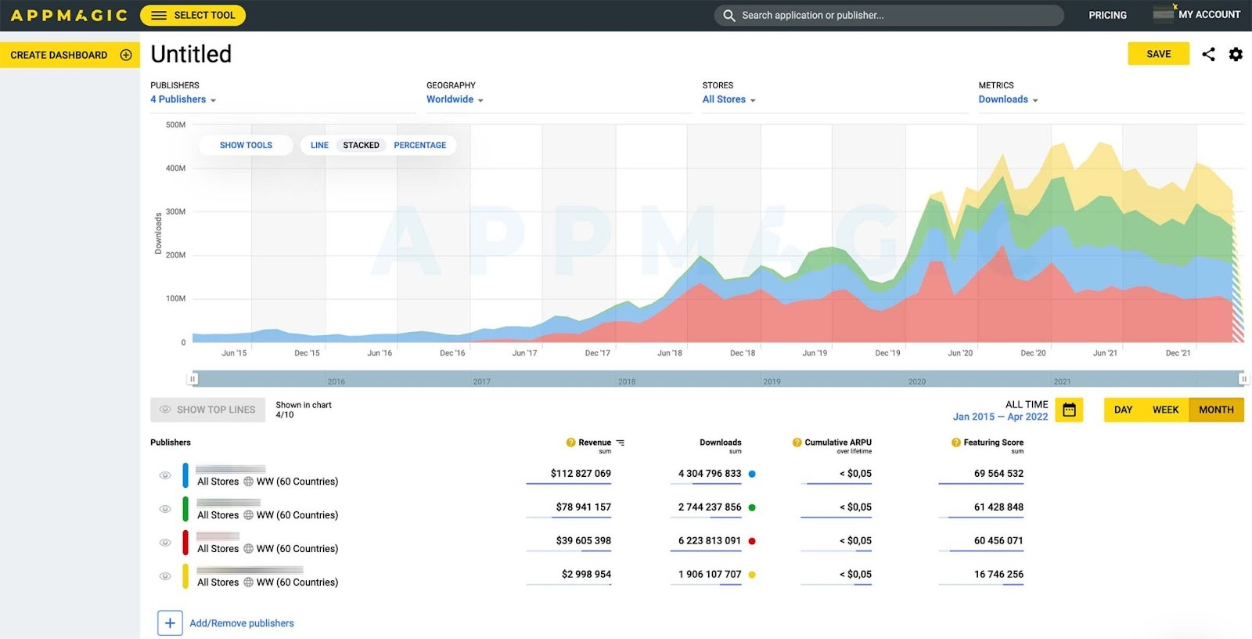Image resolution: width=1252 pixels, height=639 pixels.
Task: Click the yellow Save button
Action: click(1158, 54)
